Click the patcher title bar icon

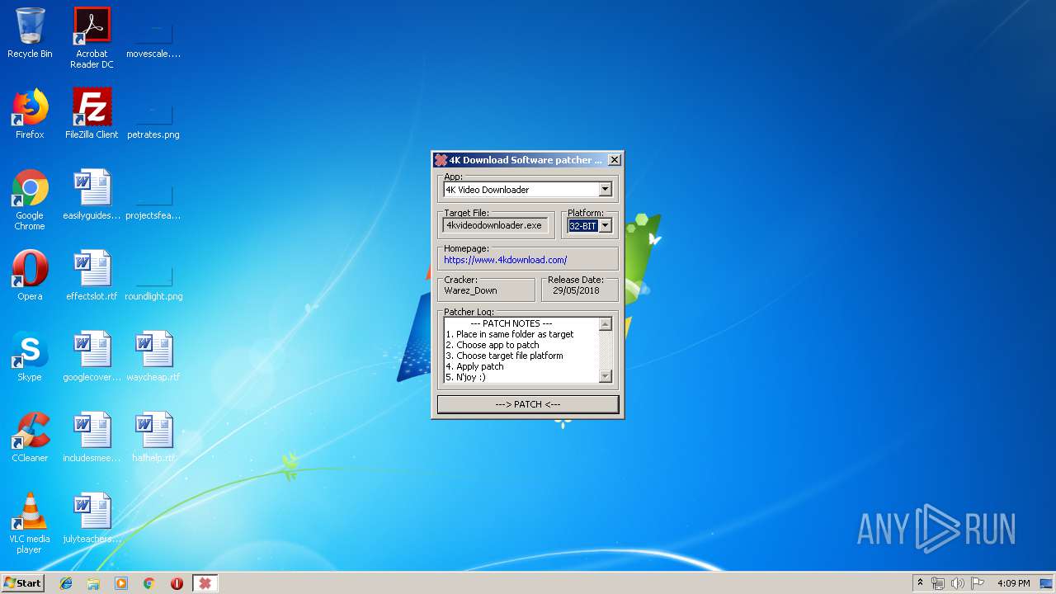click(x=441, y=160)
